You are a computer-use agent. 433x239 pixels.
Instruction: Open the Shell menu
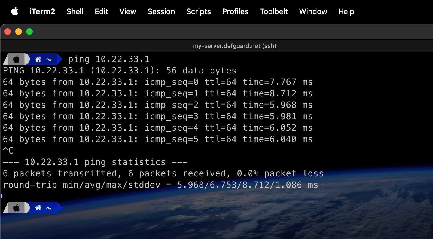pyautogui.click(x=75, y=11)
